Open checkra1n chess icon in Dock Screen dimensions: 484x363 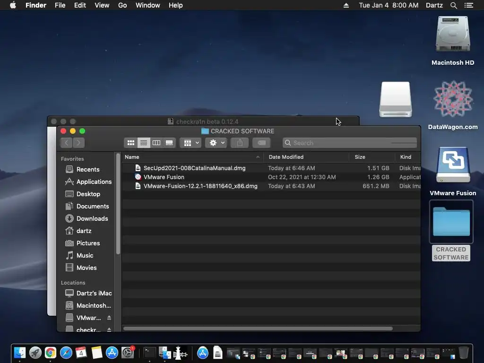(180, 353)
